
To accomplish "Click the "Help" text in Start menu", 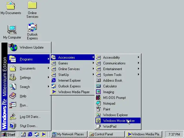I will [x=23, y=96].
